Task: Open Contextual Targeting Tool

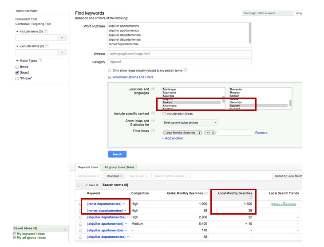Action: tap(33, 24)
